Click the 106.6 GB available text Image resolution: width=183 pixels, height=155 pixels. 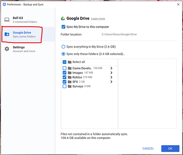(x=86, y=138)
